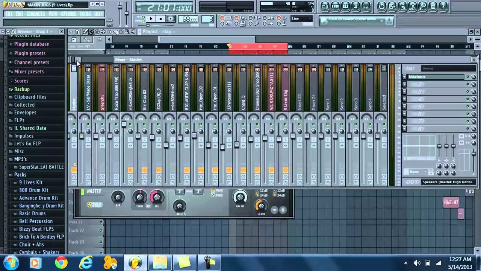This screenshot has width=481, height=271.
Task: Open the Playlist window icon
Action: click(325, 6)
